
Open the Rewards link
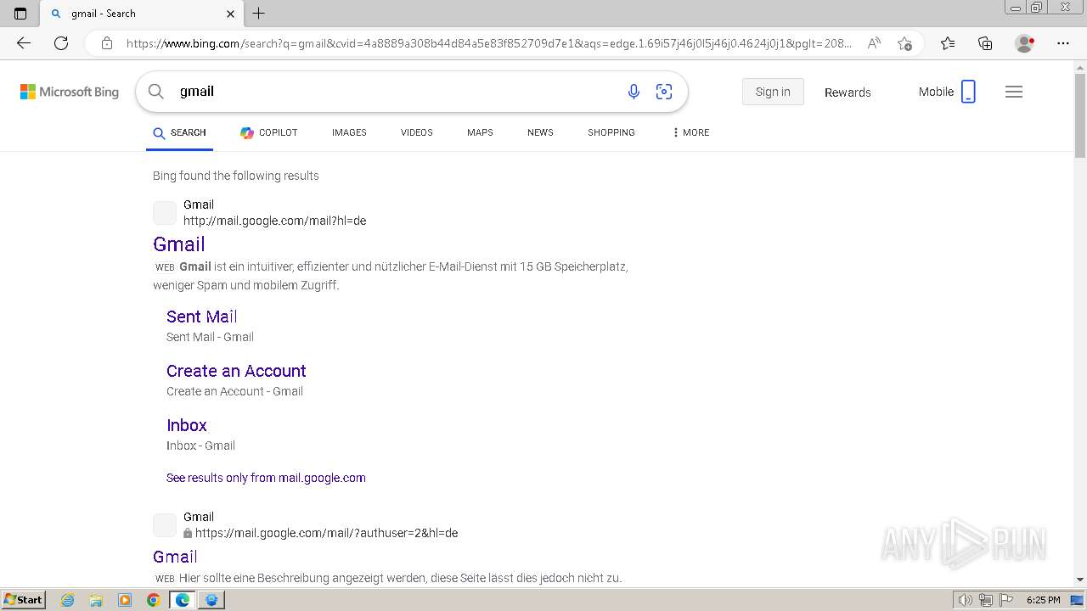pos(848,92)
